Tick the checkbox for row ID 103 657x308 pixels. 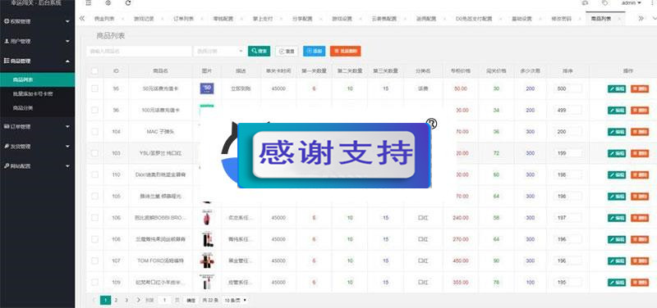coord(94,153)
